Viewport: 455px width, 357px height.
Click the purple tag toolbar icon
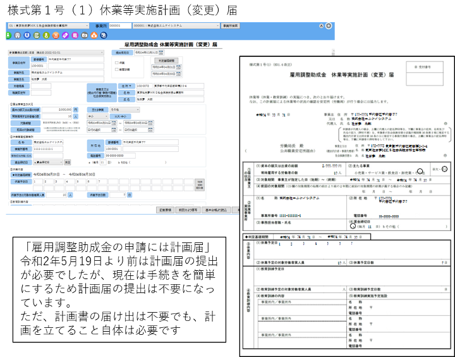[x=65, y=35]
